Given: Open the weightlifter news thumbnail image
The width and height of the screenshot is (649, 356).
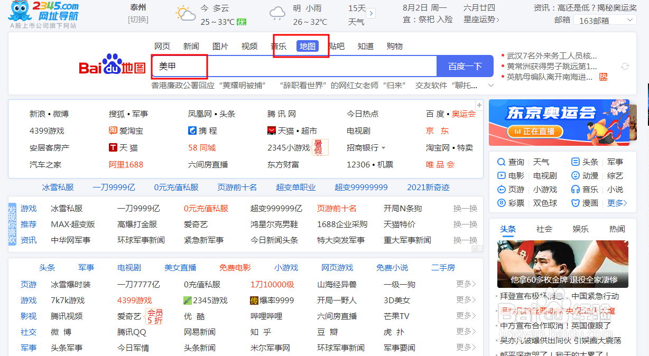Looking at the screenshot, I should click(563, 264).
